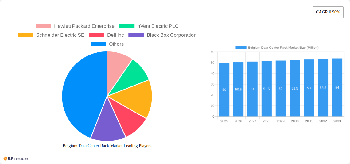This screenshot has width=350, height=164.
Task: Click the 0 y-axis tick label
Action: point(213,116)
